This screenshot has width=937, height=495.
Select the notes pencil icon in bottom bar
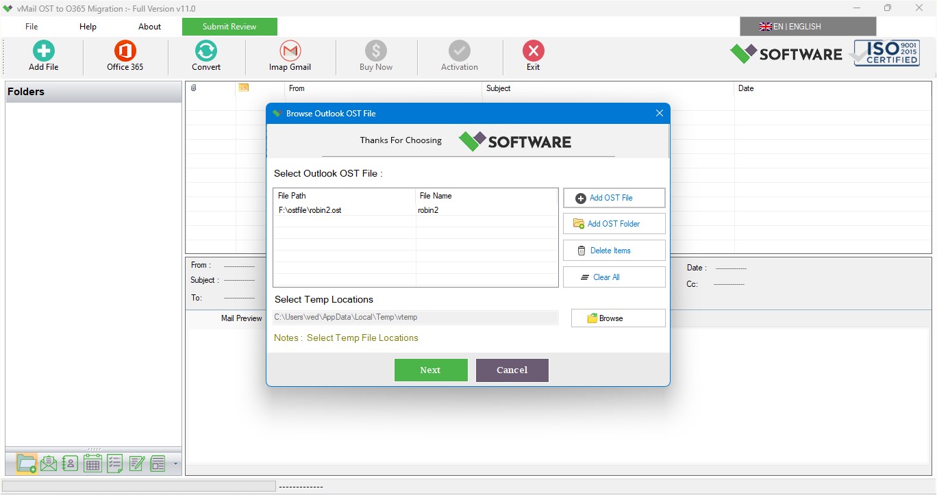(137, 464)
